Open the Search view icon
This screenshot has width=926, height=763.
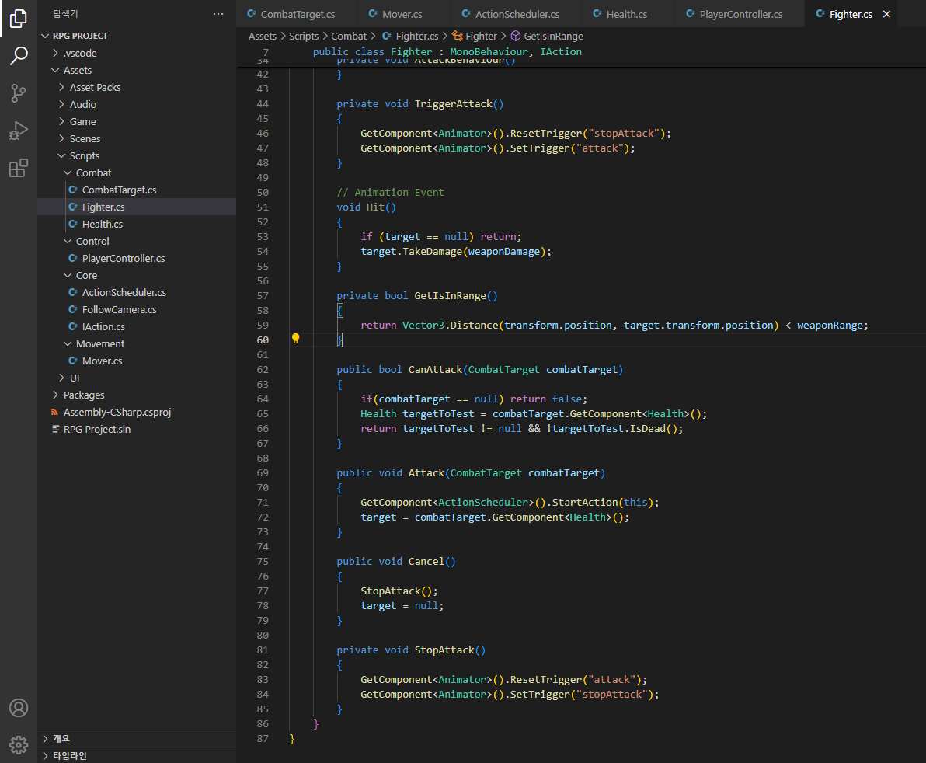coord(19,55)
